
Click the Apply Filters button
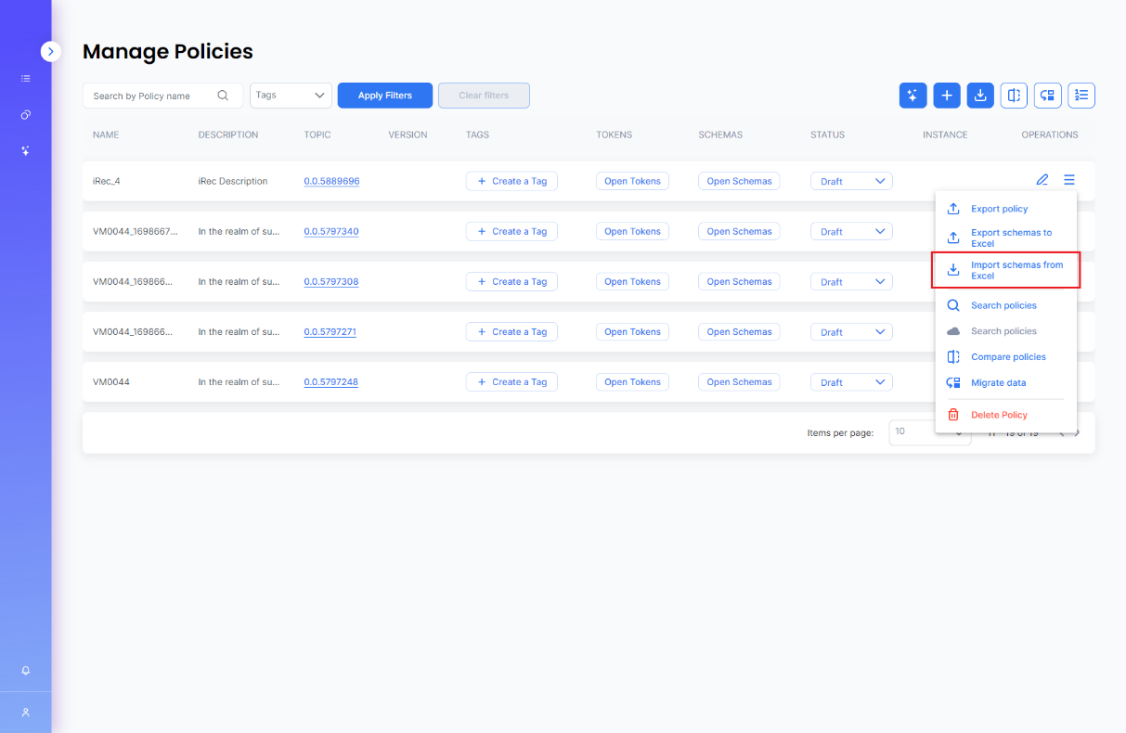pyautogui.click(x=384, y=96)
